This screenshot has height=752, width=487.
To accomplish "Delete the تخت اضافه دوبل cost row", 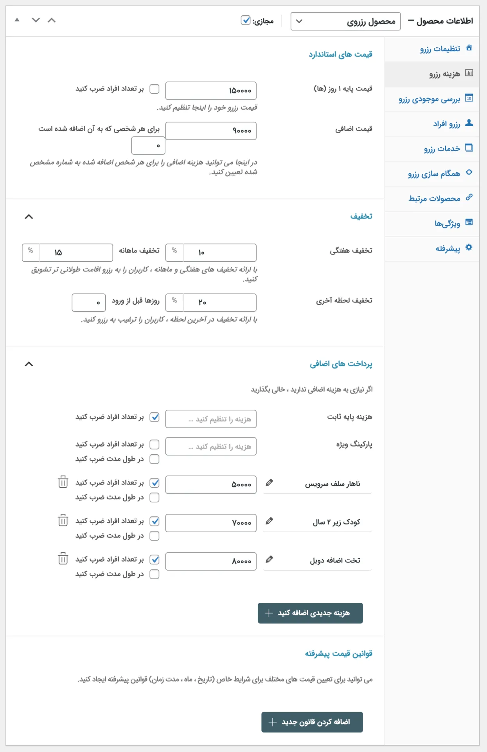I will click(63, 559).
